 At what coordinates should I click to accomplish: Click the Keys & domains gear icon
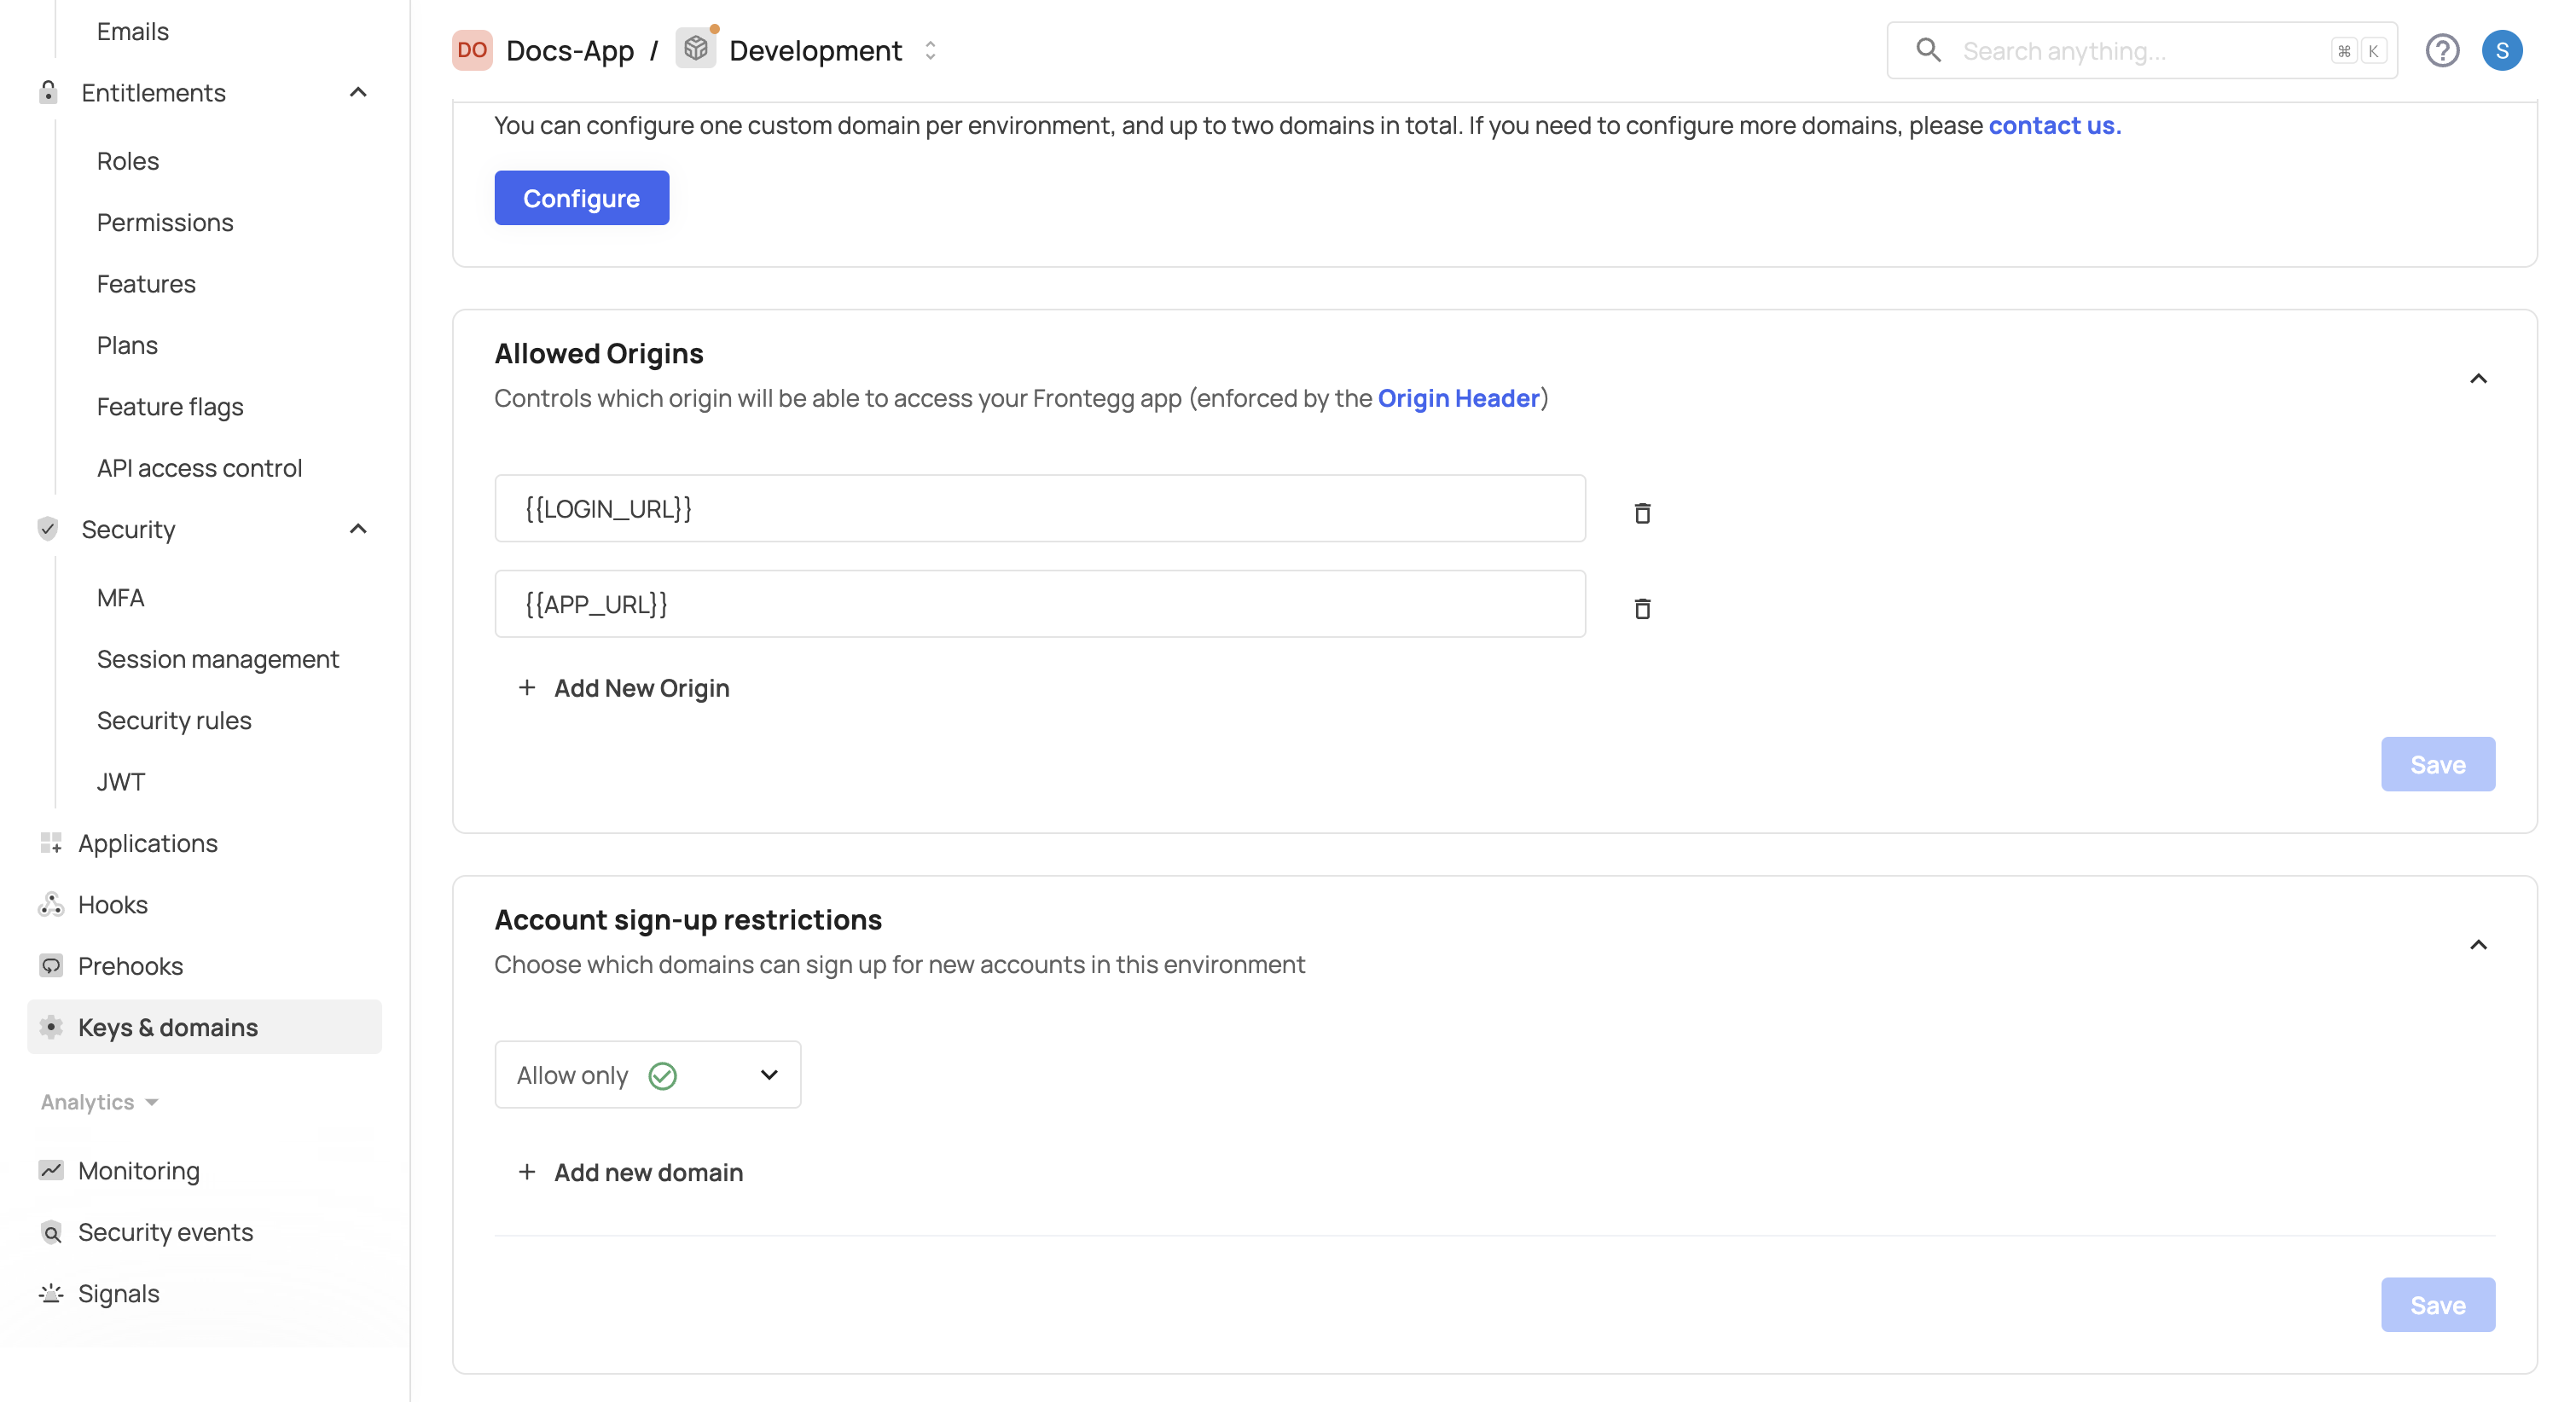(51, 1027)
